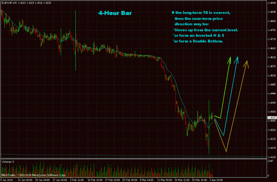Click price level 1.4305 on the axis
The width and height of the screenshot is (277, 182).
272,121
